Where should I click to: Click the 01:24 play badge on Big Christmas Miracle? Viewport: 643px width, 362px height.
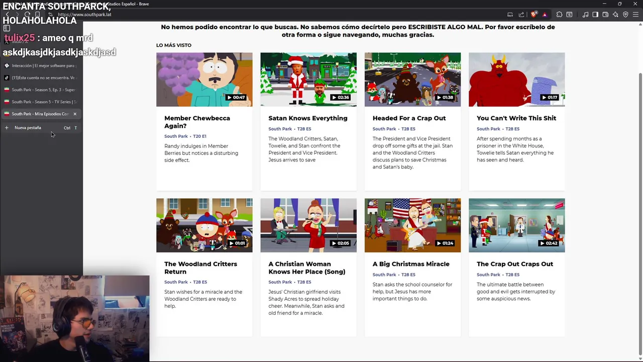[444, 243]
